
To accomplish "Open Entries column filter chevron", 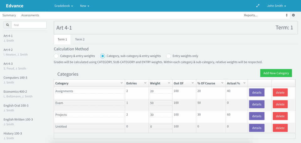I will pyautogui.click(x=145, y=83).
